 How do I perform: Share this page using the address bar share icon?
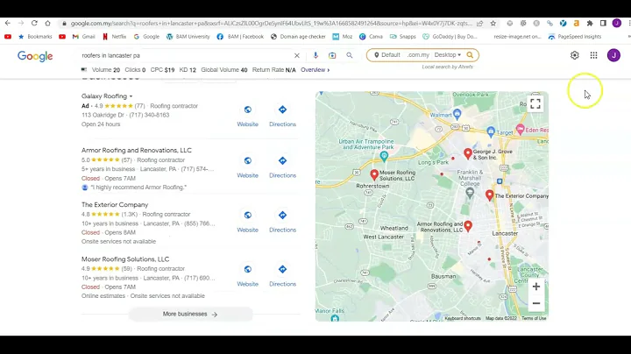tap(479, 24)
